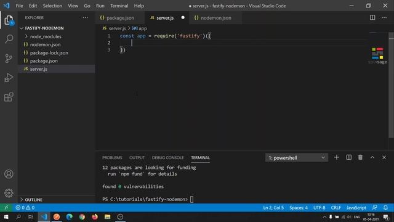Click the editor vertical scrollbar
Image resolution: width=394 pixels, height=222 pixels.
tap(392, 86)
